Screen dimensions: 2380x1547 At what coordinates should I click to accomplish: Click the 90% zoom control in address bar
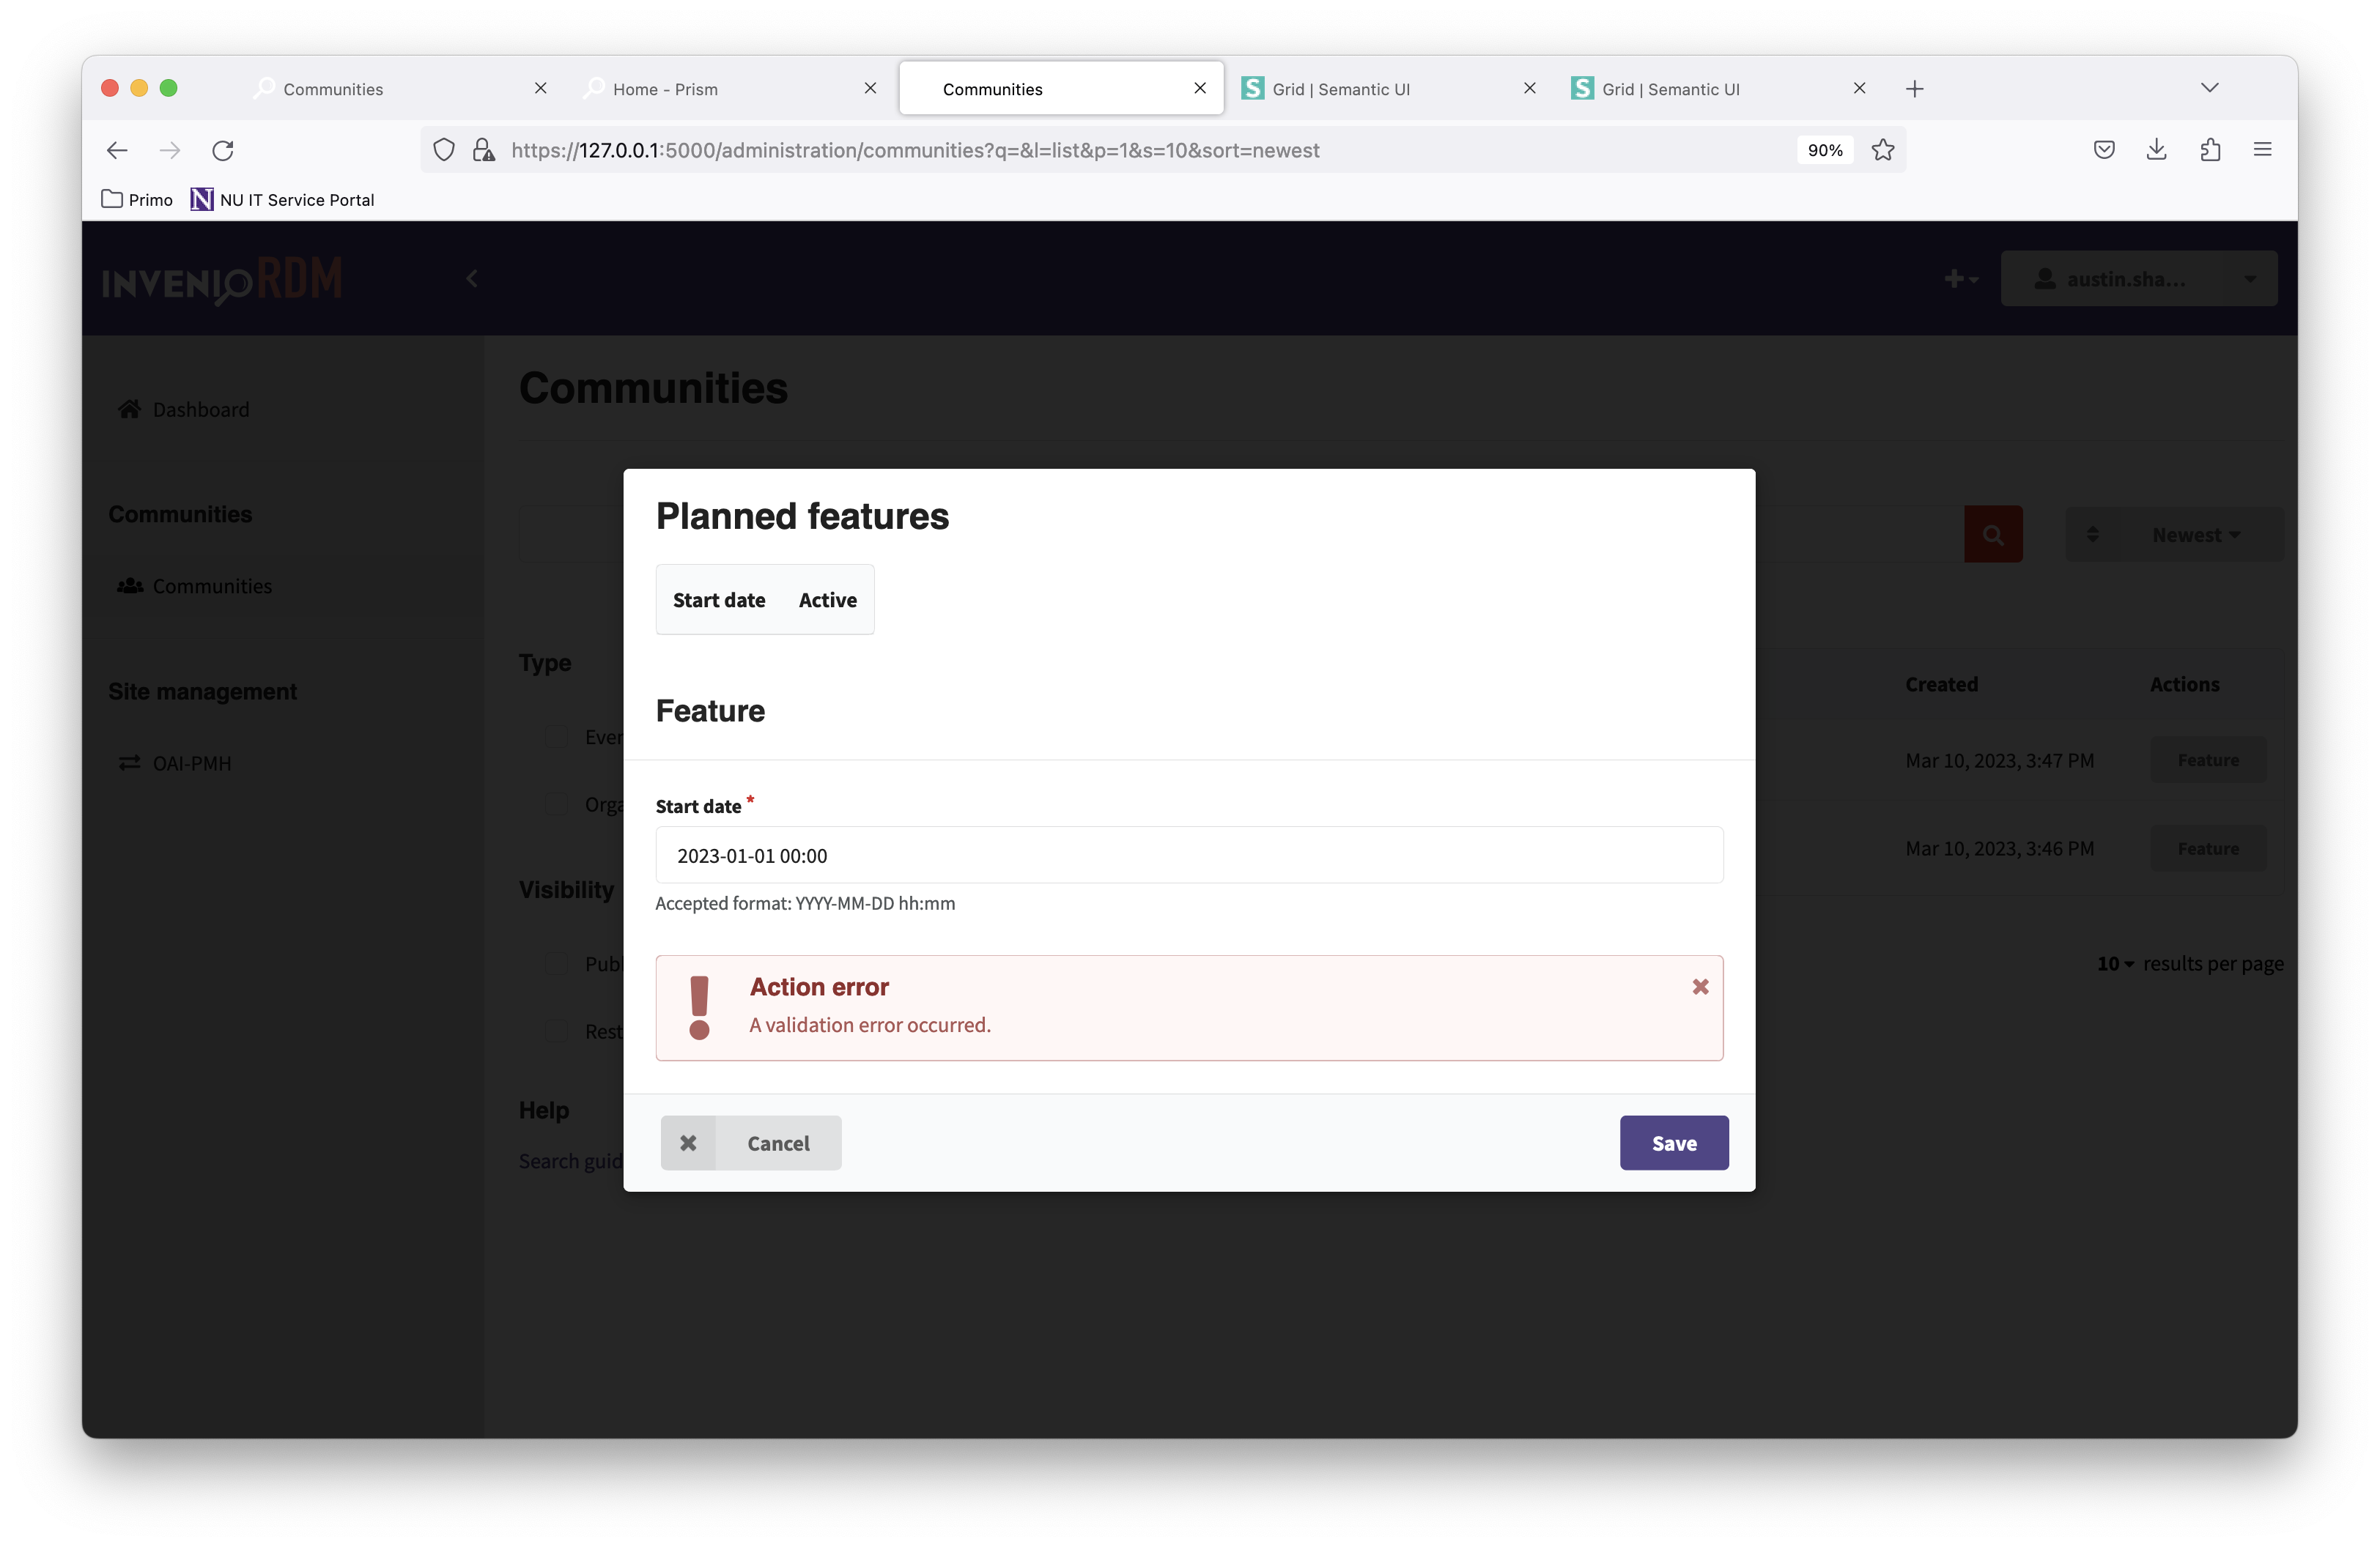tap(1824, 150)
